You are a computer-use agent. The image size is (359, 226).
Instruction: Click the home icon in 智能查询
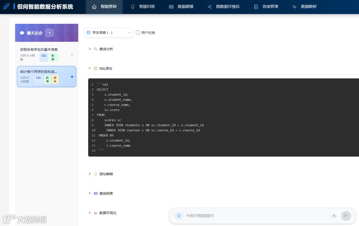(94, 7)
